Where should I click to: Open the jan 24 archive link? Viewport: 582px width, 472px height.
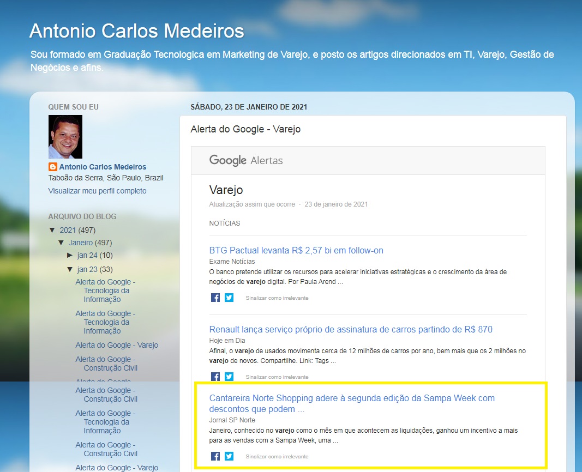pos(87,256)
